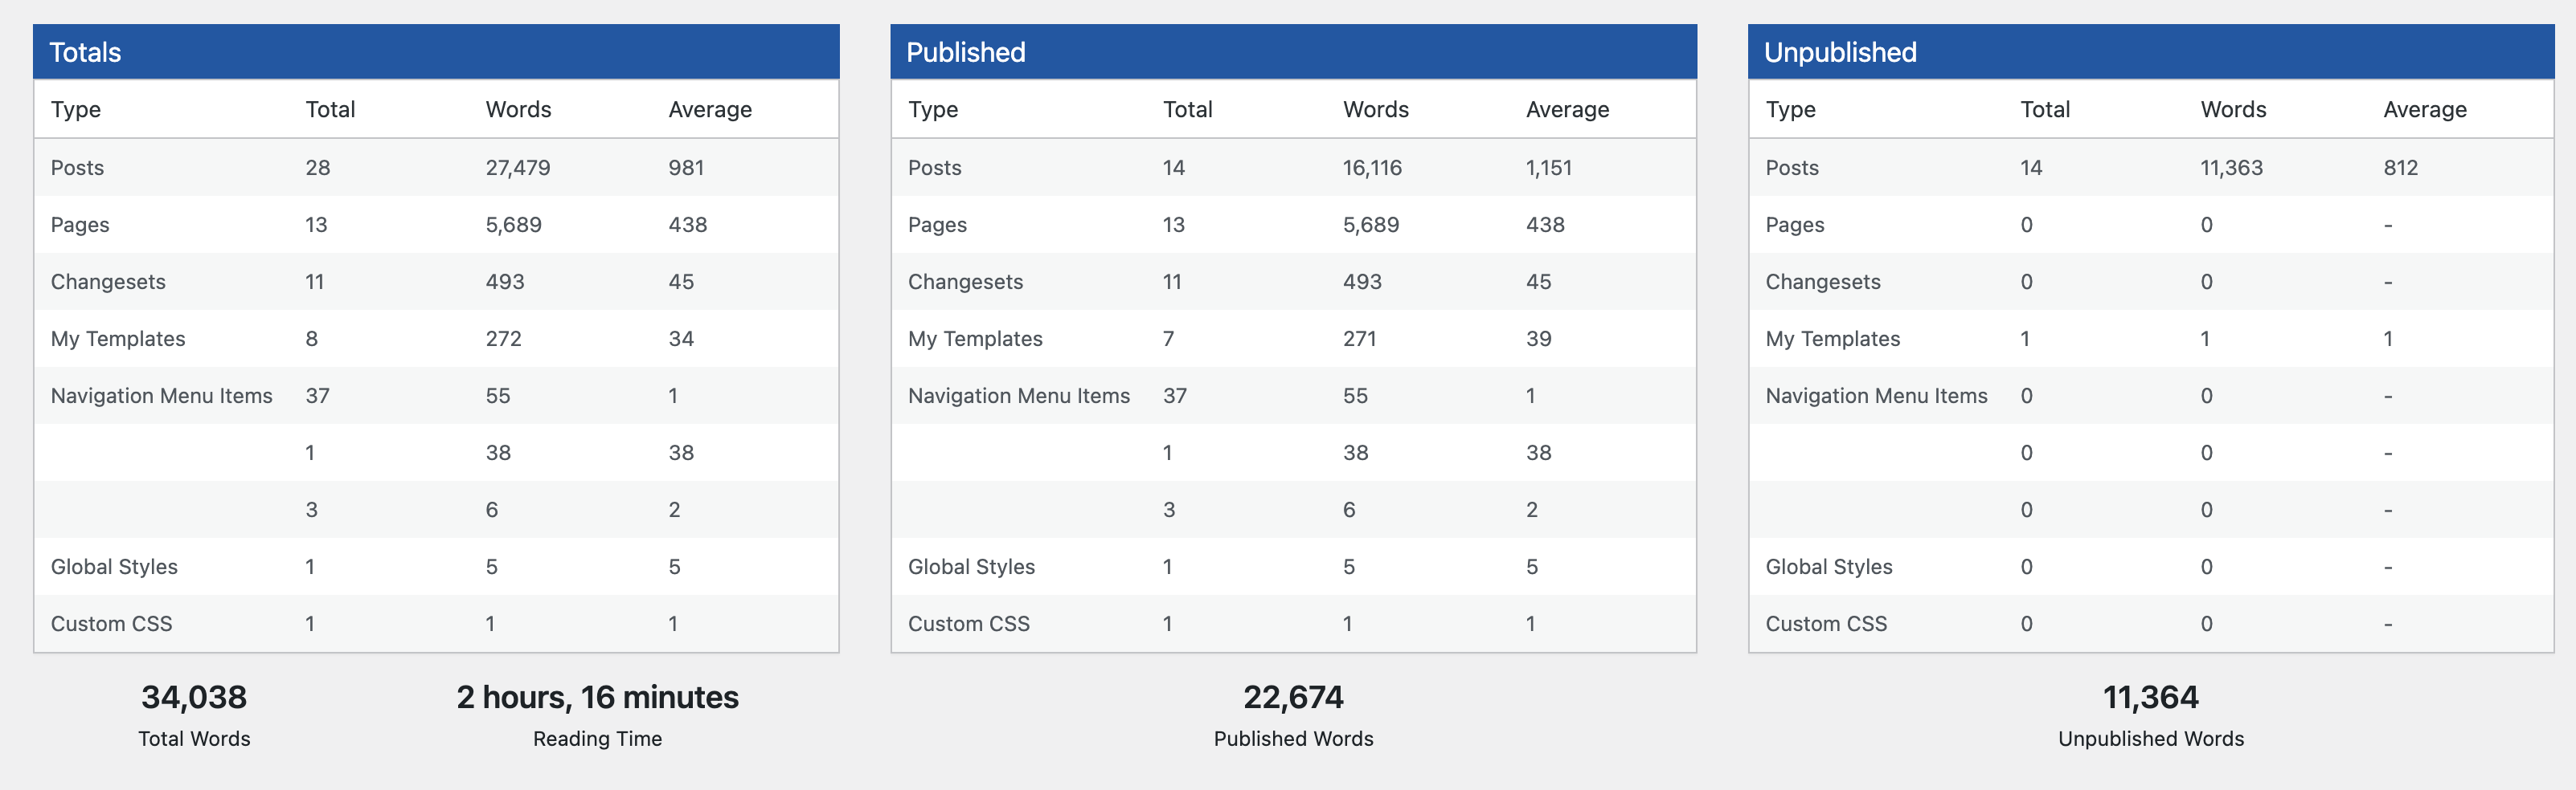The width and height of the screenshot is (2576, 790).
Task: Click the Reading Time caption
Action: 597,739
